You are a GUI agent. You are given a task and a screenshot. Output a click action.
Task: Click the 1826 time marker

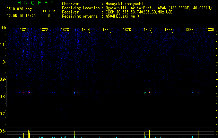point(127,30)
